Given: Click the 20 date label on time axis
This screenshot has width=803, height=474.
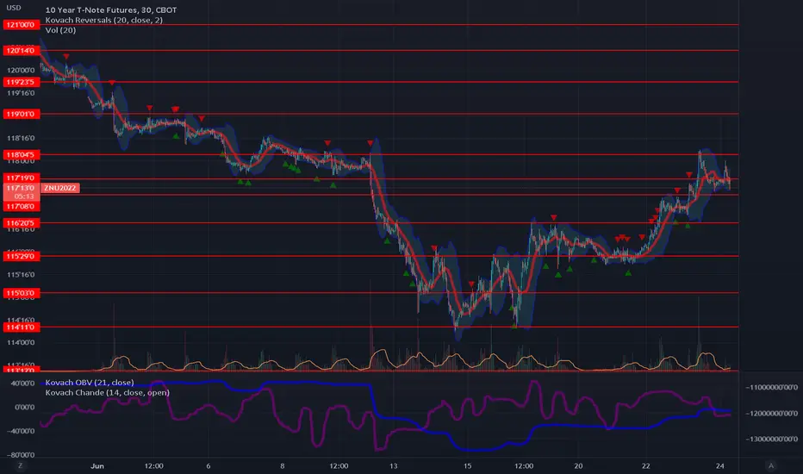Looking at the screenshot, I should point(578,465).
